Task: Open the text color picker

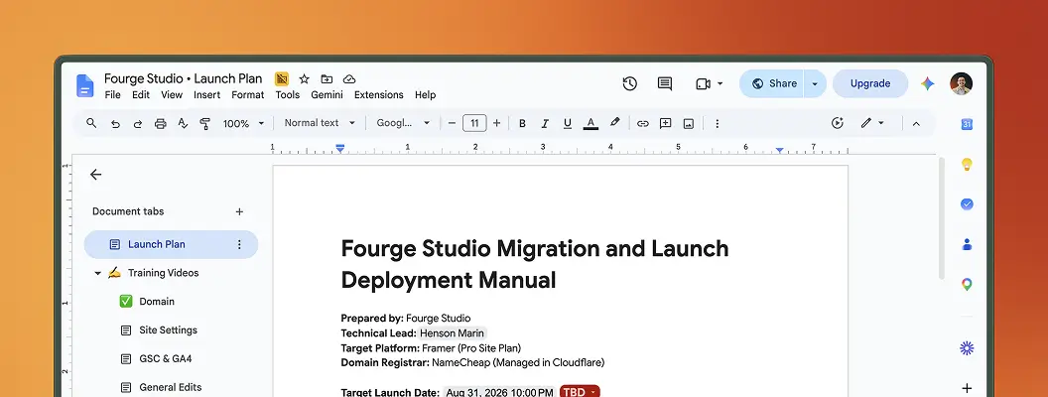Action: coord(590,124)
